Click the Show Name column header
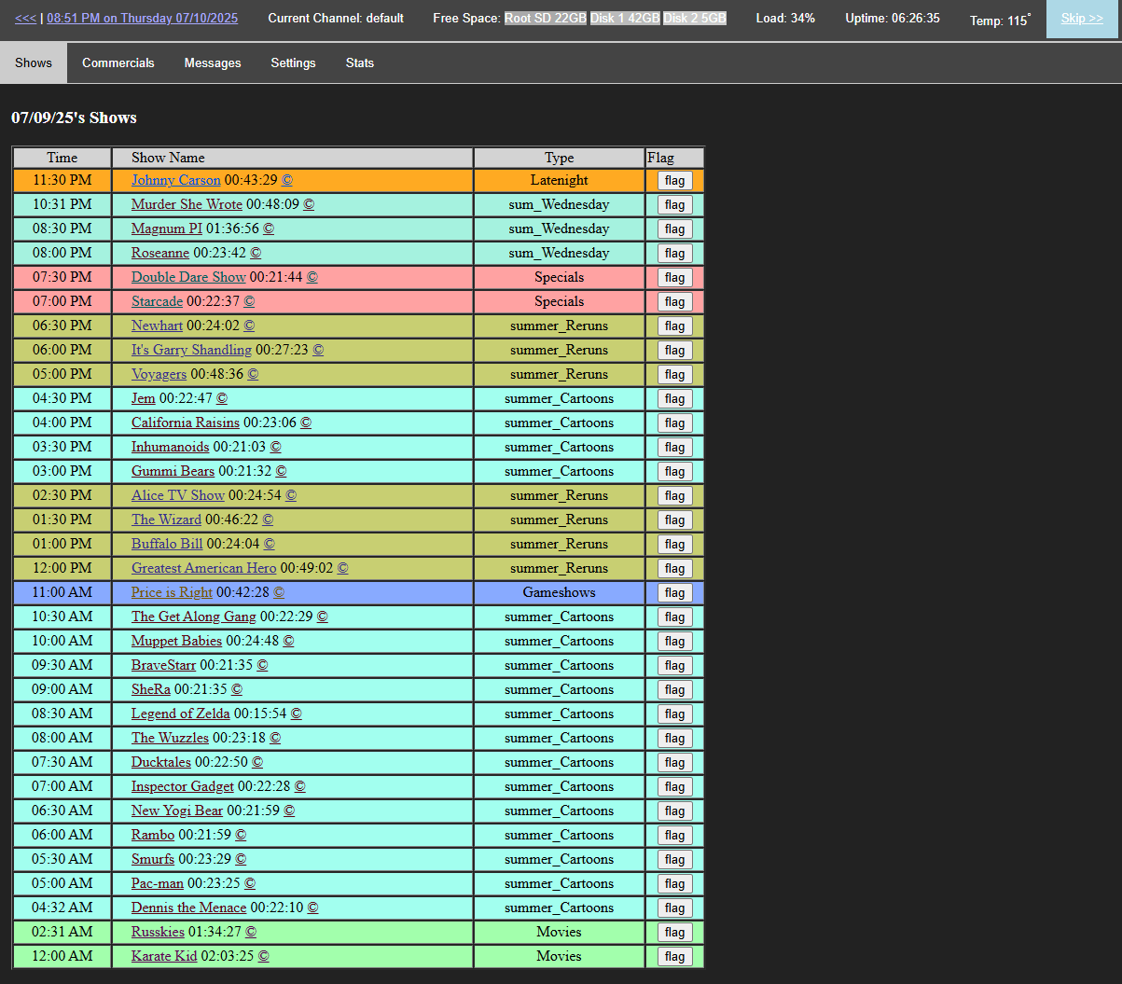1122x984 pixels. (x=293, y=158)
